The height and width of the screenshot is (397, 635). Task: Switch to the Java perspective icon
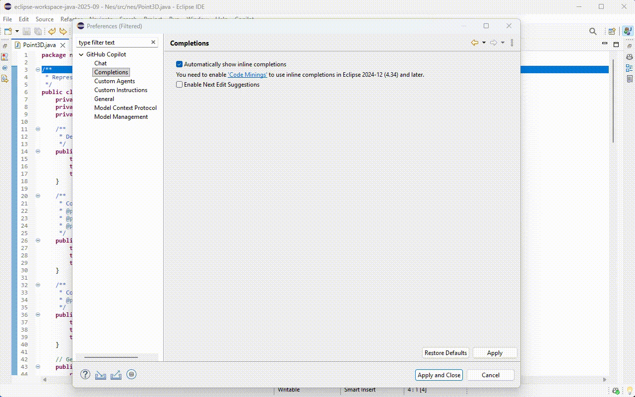(x=626, y=31)
